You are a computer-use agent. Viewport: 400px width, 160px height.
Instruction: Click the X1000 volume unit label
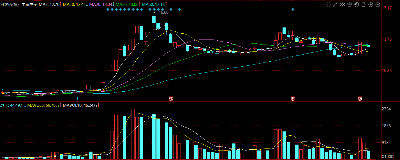(x=387, y=156)
